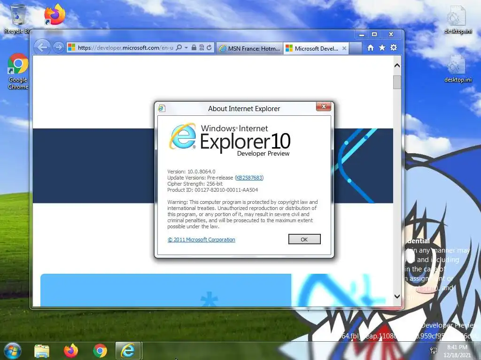This screenshot has height=360, width=481.
Task: Select the Firefox desktop shortcut
Action: tap(54, 15)
